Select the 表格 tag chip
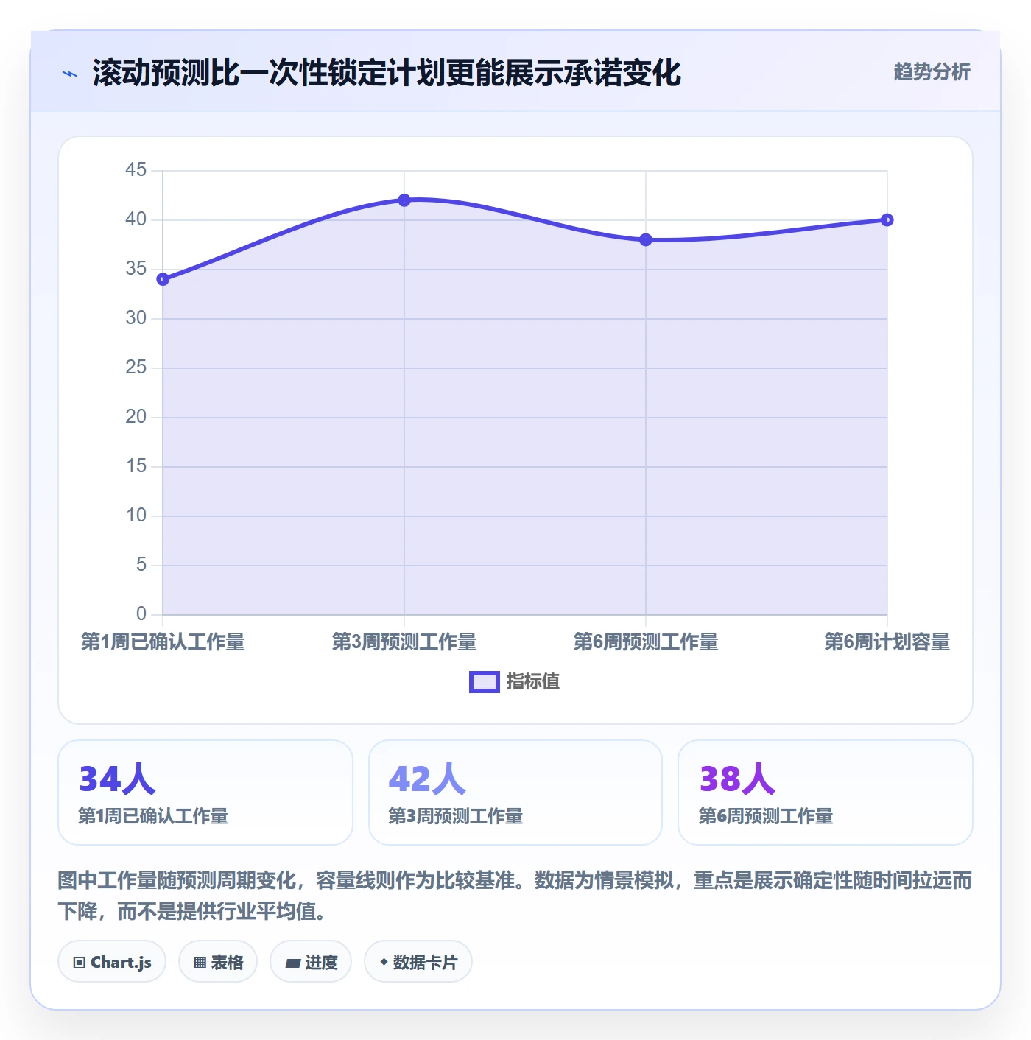The height and width of the screenshot is (1040, 1031). pyautogui.click(x=218, y=962)
